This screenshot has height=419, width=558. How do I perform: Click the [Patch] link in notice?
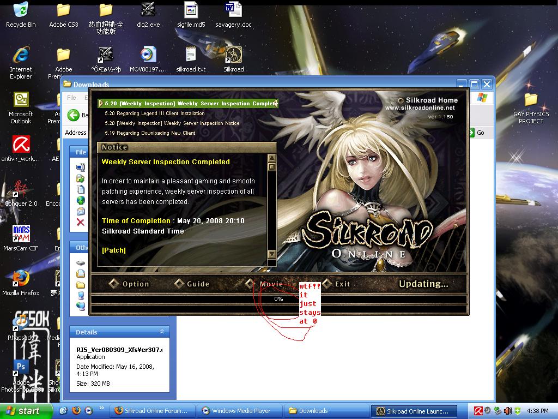coord(114,250)
